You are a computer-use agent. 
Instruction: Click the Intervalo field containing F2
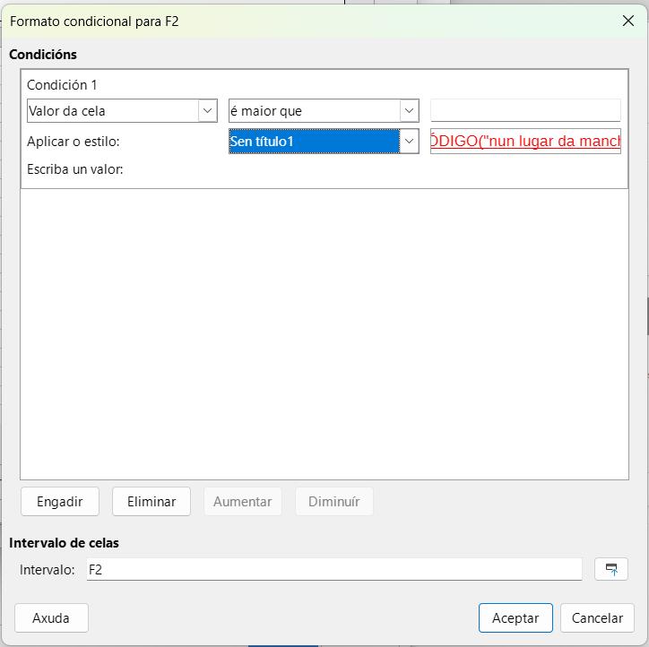click(x=334, y=570)
